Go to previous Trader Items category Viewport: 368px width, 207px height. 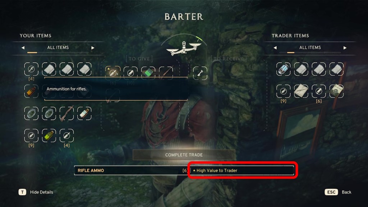(275, 48)
